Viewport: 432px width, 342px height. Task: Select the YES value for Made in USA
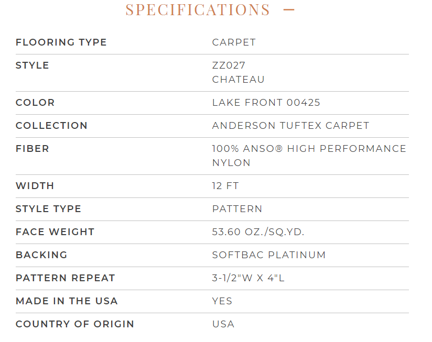222,301
